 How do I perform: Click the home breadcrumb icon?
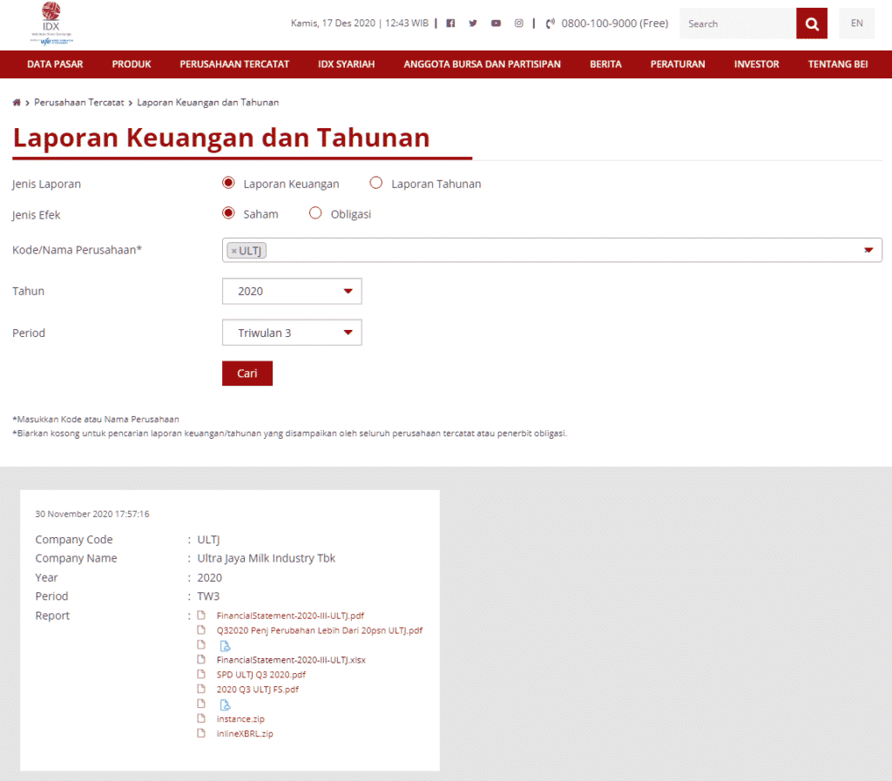(x=15, y=102)
